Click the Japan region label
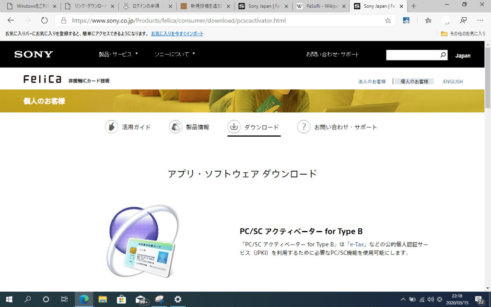This screenshot has width=491, height=307. tap(463, 56)
